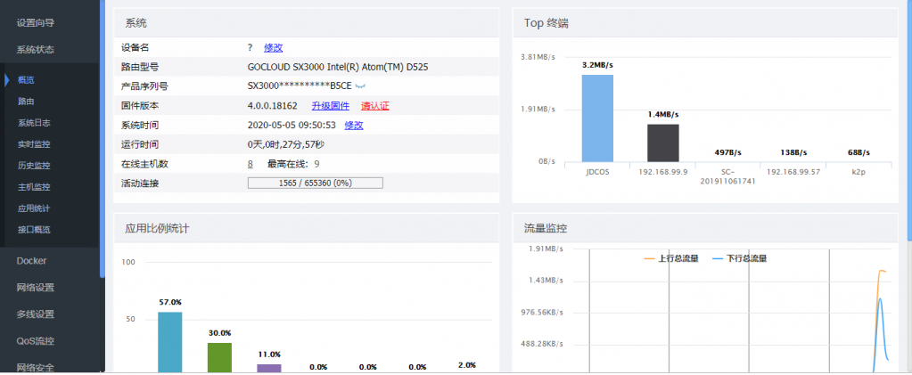
Task: Open online hosts count link 8
Action: (251, 164)
